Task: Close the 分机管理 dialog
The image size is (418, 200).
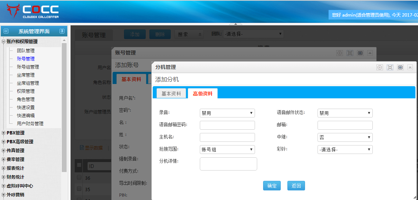Action: [410, 67]
